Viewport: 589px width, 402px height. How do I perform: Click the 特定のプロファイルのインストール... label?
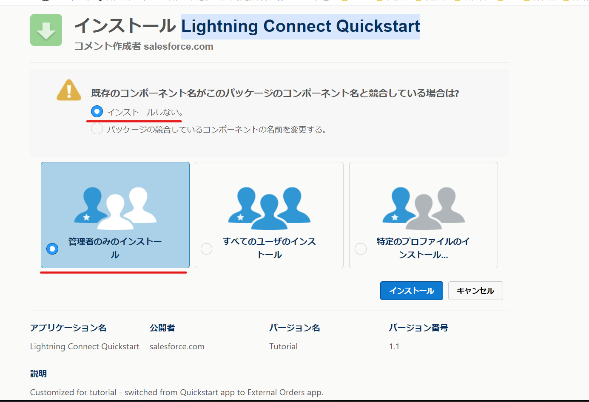424,248
